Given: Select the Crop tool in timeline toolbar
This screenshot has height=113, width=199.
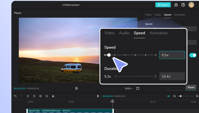Looking at the screenshot, I should point(47,96).
